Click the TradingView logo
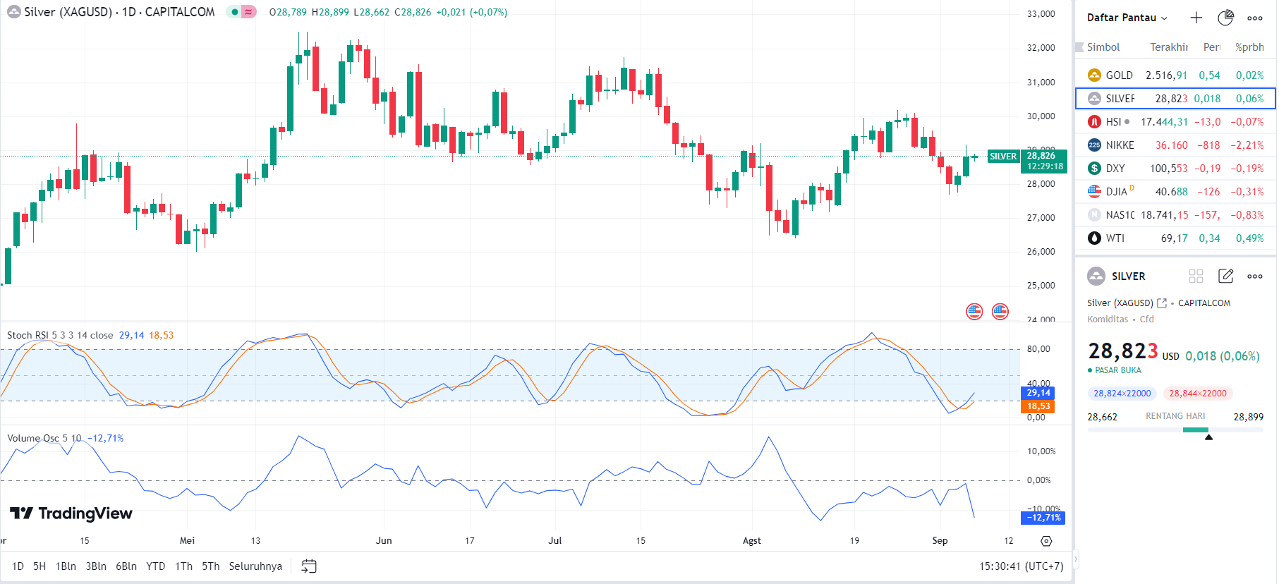The height and width of the screenshot is (584, 1279). (x=71, y=513)
